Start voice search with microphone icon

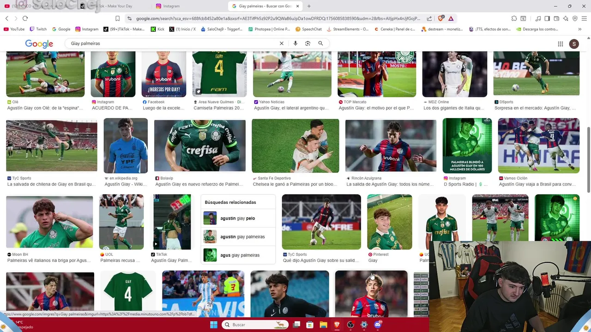click(295, 43)
